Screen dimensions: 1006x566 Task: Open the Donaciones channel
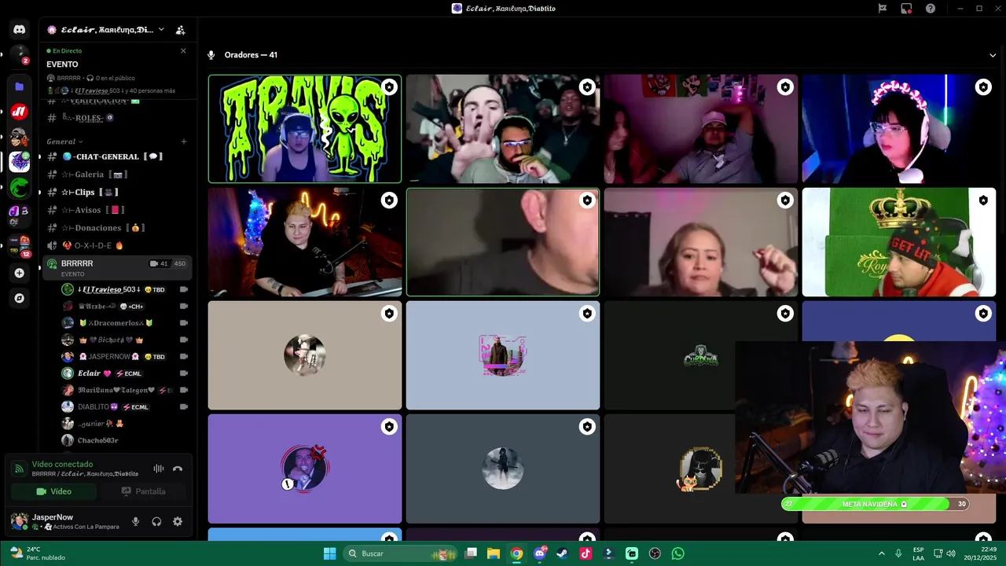coord(116,228)
